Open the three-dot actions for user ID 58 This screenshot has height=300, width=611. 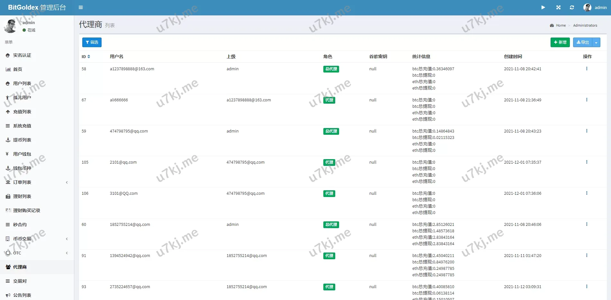click(x=587, y=68)
